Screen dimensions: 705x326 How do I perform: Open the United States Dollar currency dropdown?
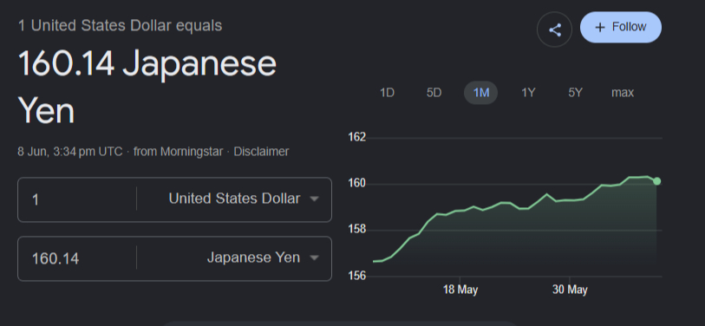click(244, 199)
